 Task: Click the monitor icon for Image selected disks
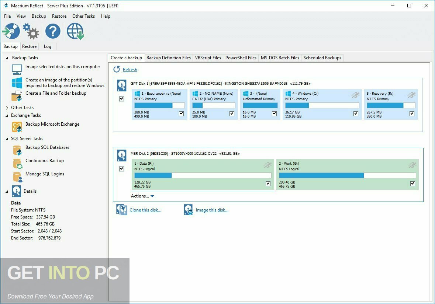click(17, 69)
